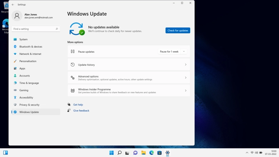Show hidden icons in the system tray
The image size is (279, 157).
coord(247,153)
